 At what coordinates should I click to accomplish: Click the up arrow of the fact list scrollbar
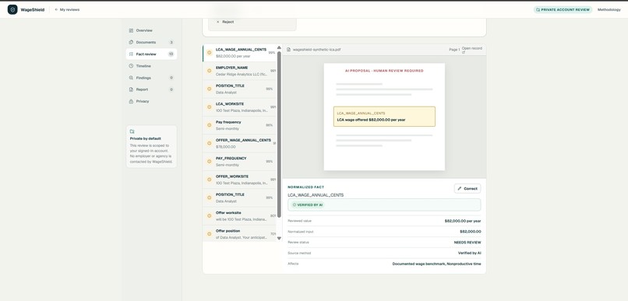[279, 47]
